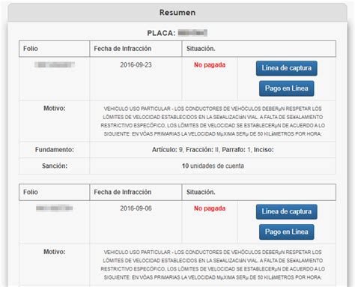
Task: Click Línea de captura for 2016-09-23 infraction
Action: [x=286, y=68]
